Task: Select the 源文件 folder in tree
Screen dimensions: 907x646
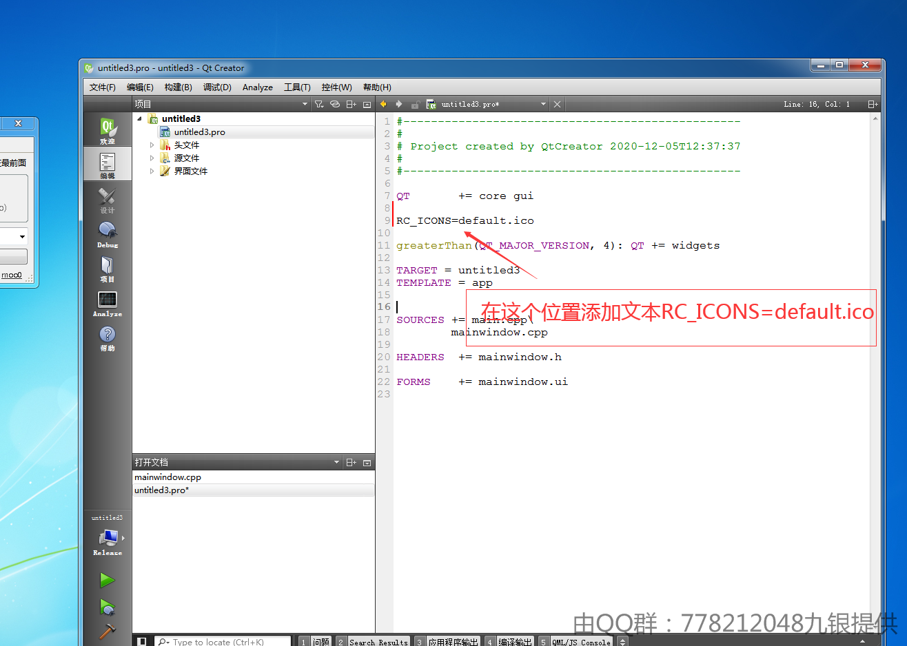Action: (x=186, y=158)
